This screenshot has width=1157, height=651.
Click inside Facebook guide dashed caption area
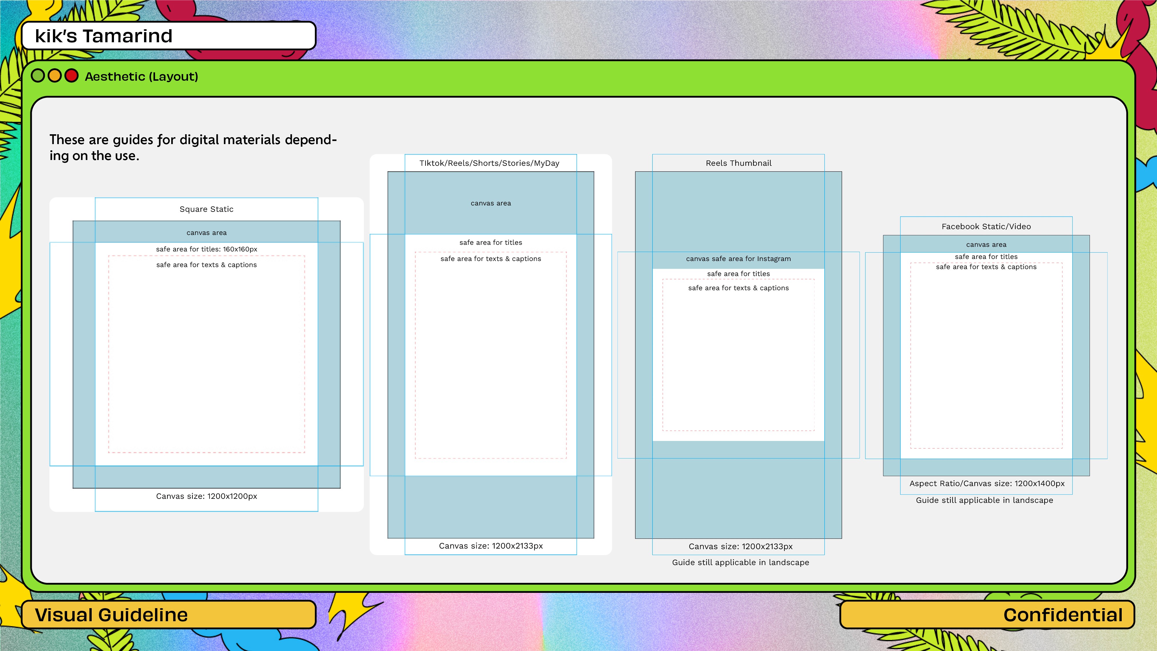point(986,359)
